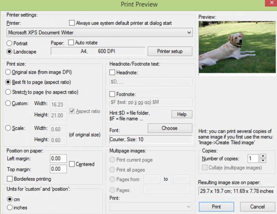Image resolution: width=277 pixels, height=214 pixels.
Task: Decrease number of copies with down arrow
Action: 262,161
